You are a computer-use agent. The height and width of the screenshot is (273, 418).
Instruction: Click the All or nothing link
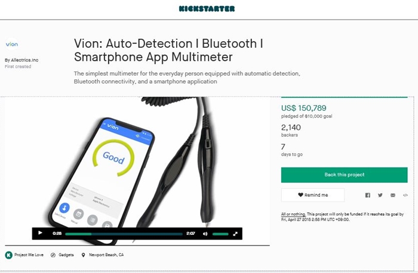(x=293, y=214)
